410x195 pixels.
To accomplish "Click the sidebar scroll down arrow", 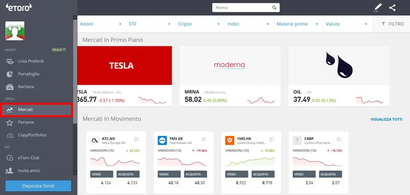I will tap(75, 173).
